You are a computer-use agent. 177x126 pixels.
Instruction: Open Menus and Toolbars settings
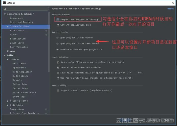click(x=21, y=22)
